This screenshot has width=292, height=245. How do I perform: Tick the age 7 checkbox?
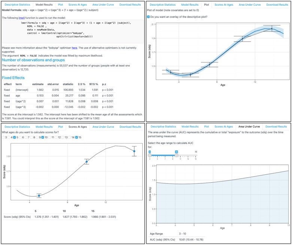pos(26,137)
